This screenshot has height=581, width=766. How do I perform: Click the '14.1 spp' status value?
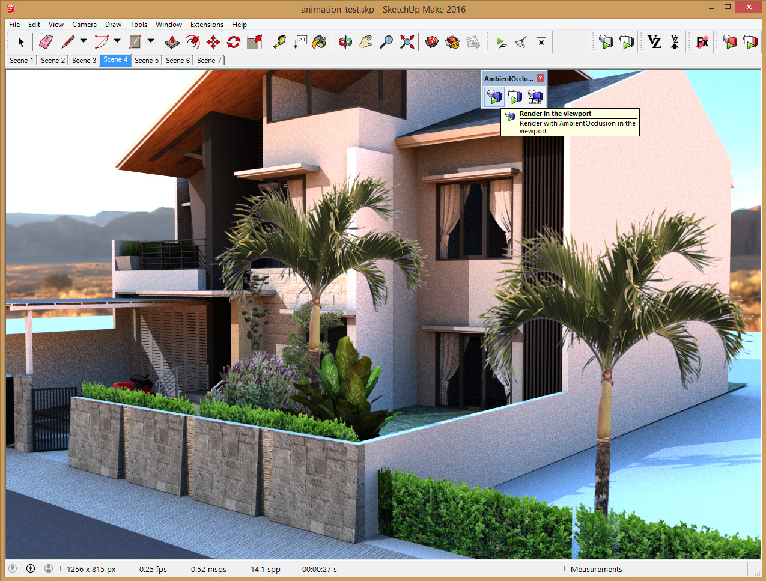[266, 570]
